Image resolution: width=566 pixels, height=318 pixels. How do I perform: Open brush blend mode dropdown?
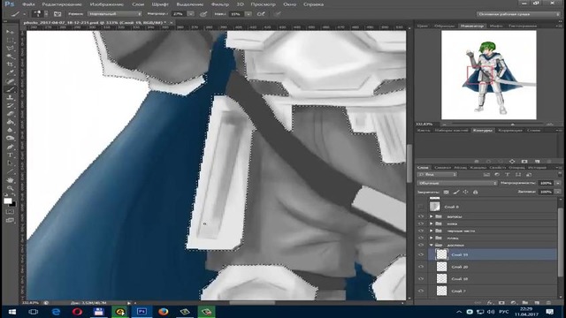click(x=115, y=14)
